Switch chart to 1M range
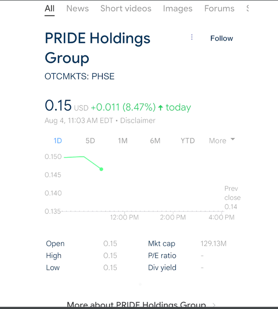This screenshot has width=278, height=309. (123, 140)
